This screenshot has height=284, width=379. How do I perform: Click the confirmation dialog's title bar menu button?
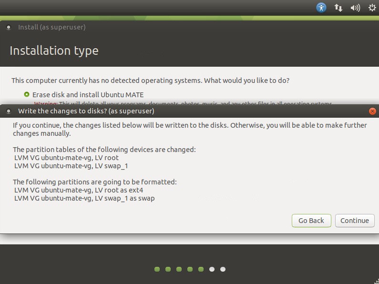pyautogui.click(x=8, y=111)
